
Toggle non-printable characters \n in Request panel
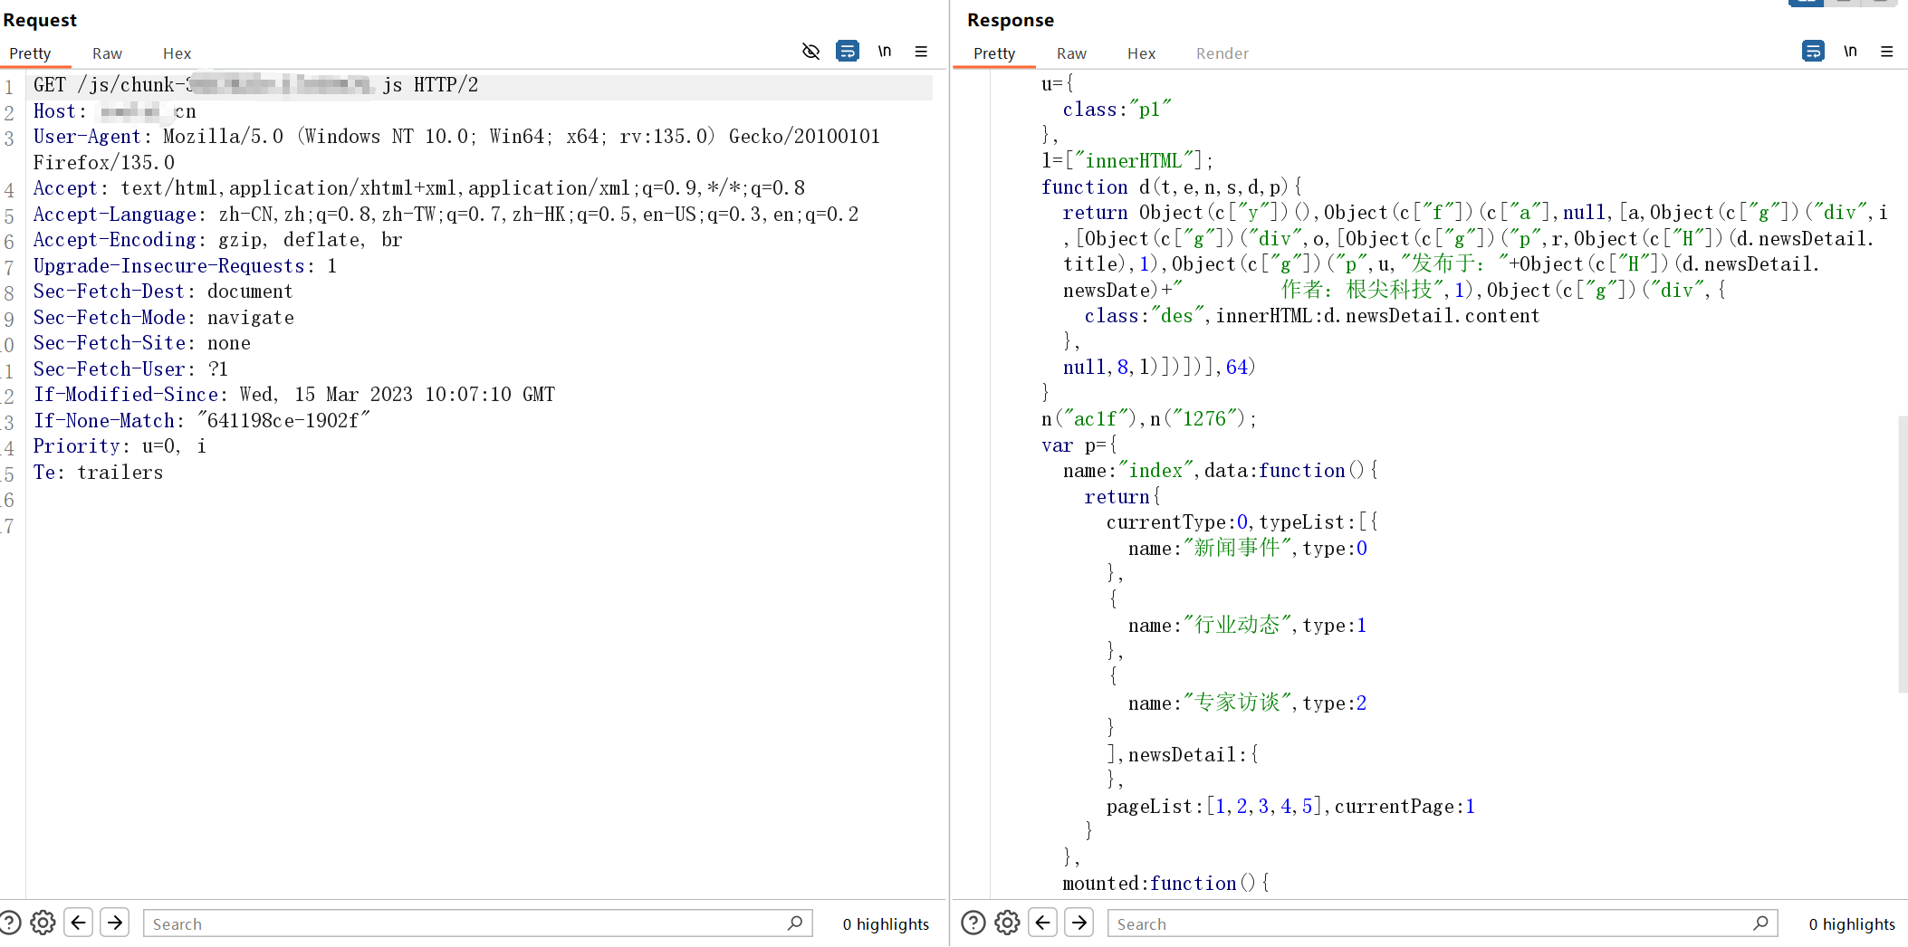tap(885, 52)
